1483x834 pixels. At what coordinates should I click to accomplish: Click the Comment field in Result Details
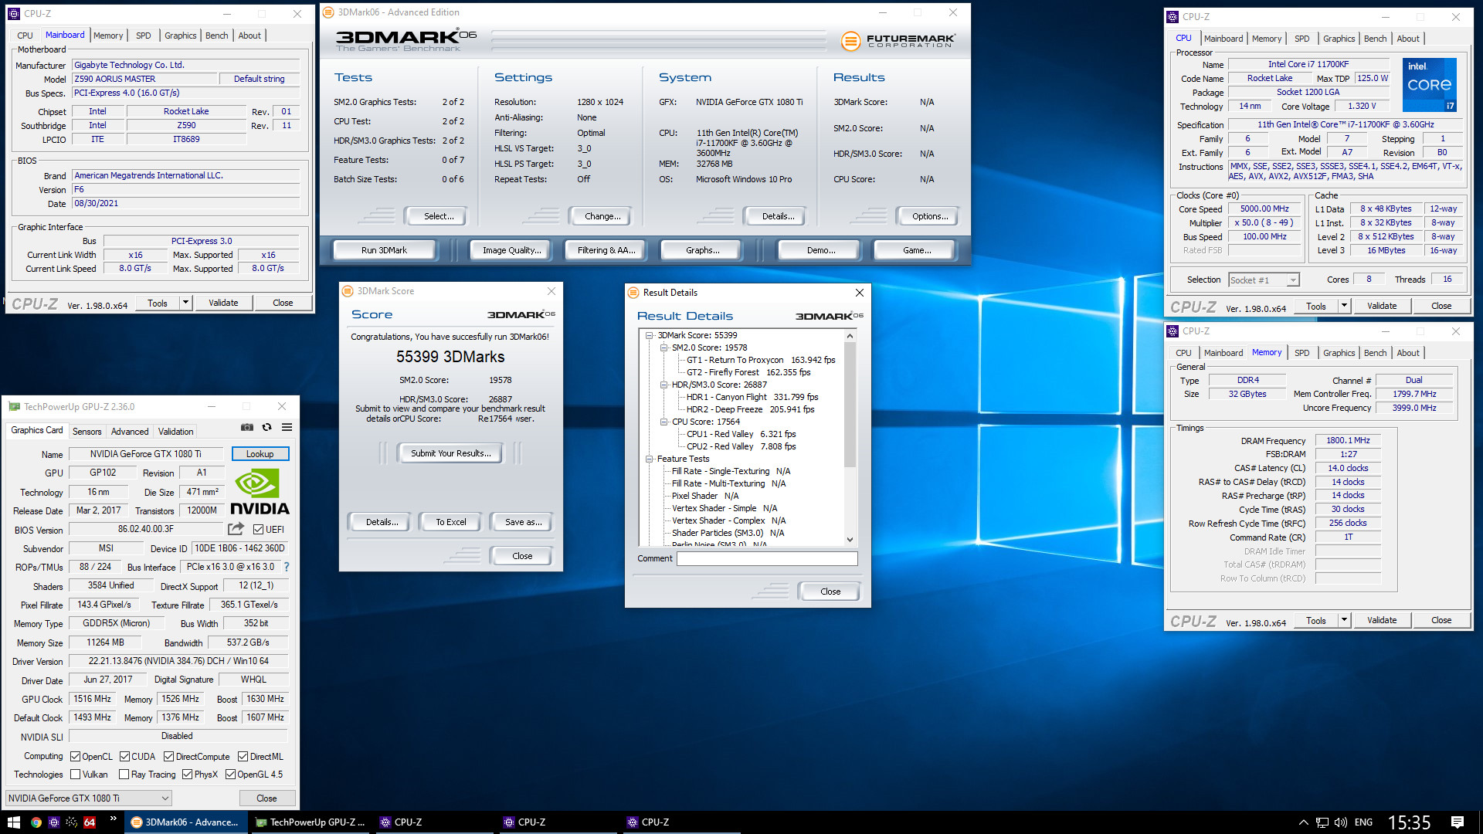[767, 558]
